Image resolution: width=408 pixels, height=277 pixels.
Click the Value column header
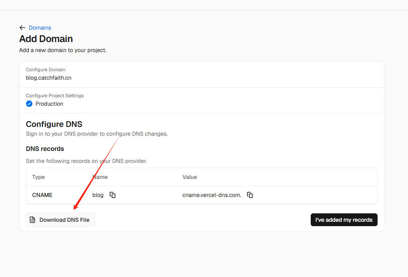click(x=190, y=177)
